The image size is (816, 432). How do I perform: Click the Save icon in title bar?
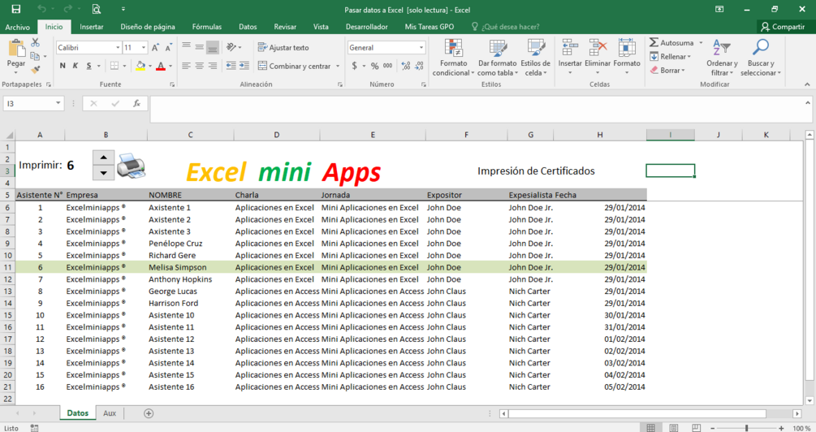[x=16, y=9]
